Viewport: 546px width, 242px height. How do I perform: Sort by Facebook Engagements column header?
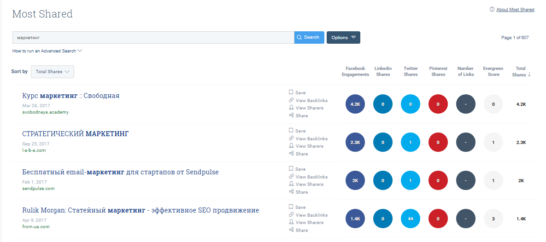coord(355,71)
